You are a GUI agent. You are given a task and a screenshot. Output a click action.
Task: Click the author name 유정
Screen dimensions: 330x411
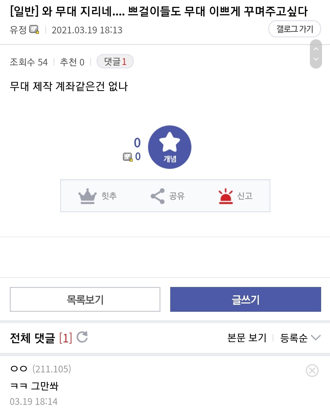point(18,30)
